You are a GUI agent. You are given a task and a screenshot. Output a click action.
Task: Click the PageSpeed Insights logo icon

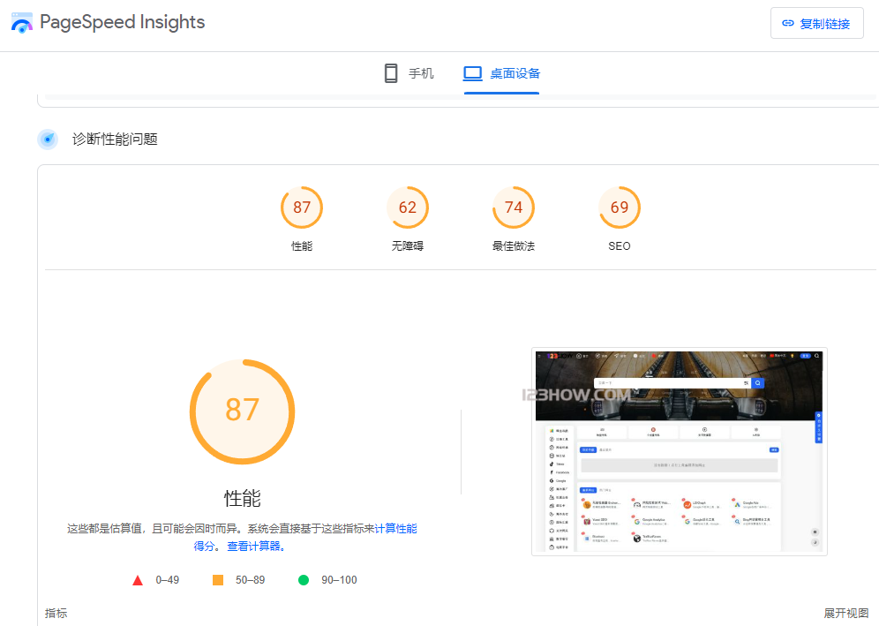pos(22,23)
